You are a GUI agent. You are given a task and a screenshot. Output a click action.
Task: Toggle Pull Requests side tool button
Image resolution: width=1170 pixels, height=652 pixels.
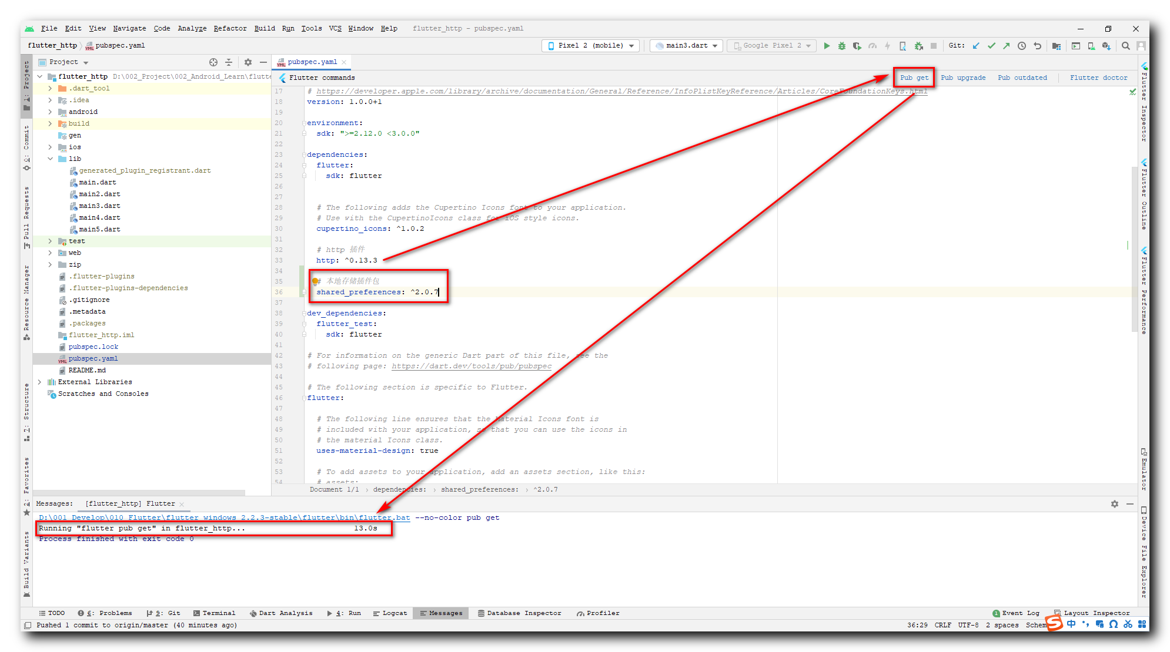point(26,217)
